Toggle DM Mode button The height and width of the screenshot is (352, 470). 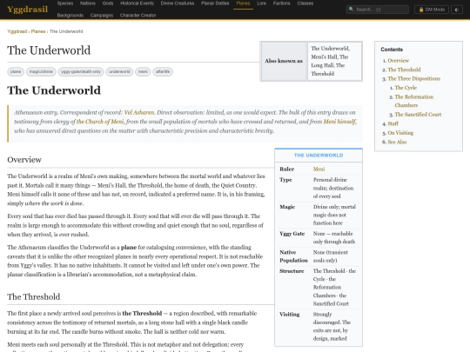click(x=432, y=10)
